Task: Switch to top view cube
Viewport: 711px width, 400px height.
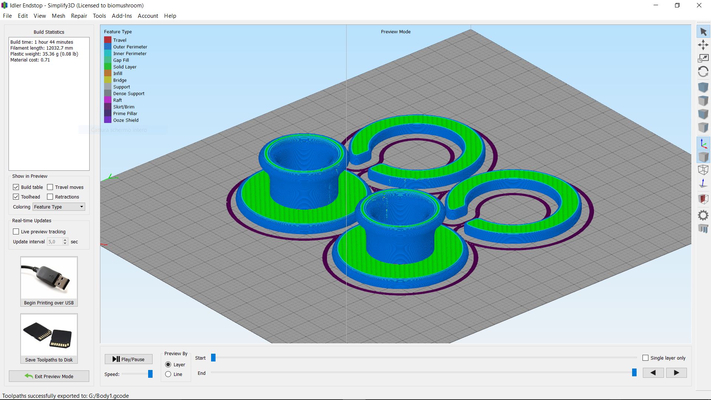Action: point(703,101)
